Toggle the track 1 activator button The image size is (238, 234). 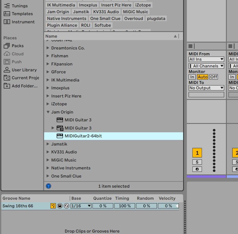point(197,153)
